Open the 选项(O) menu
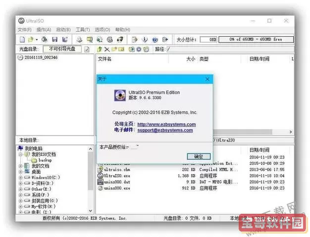 [x=103, y=30]
